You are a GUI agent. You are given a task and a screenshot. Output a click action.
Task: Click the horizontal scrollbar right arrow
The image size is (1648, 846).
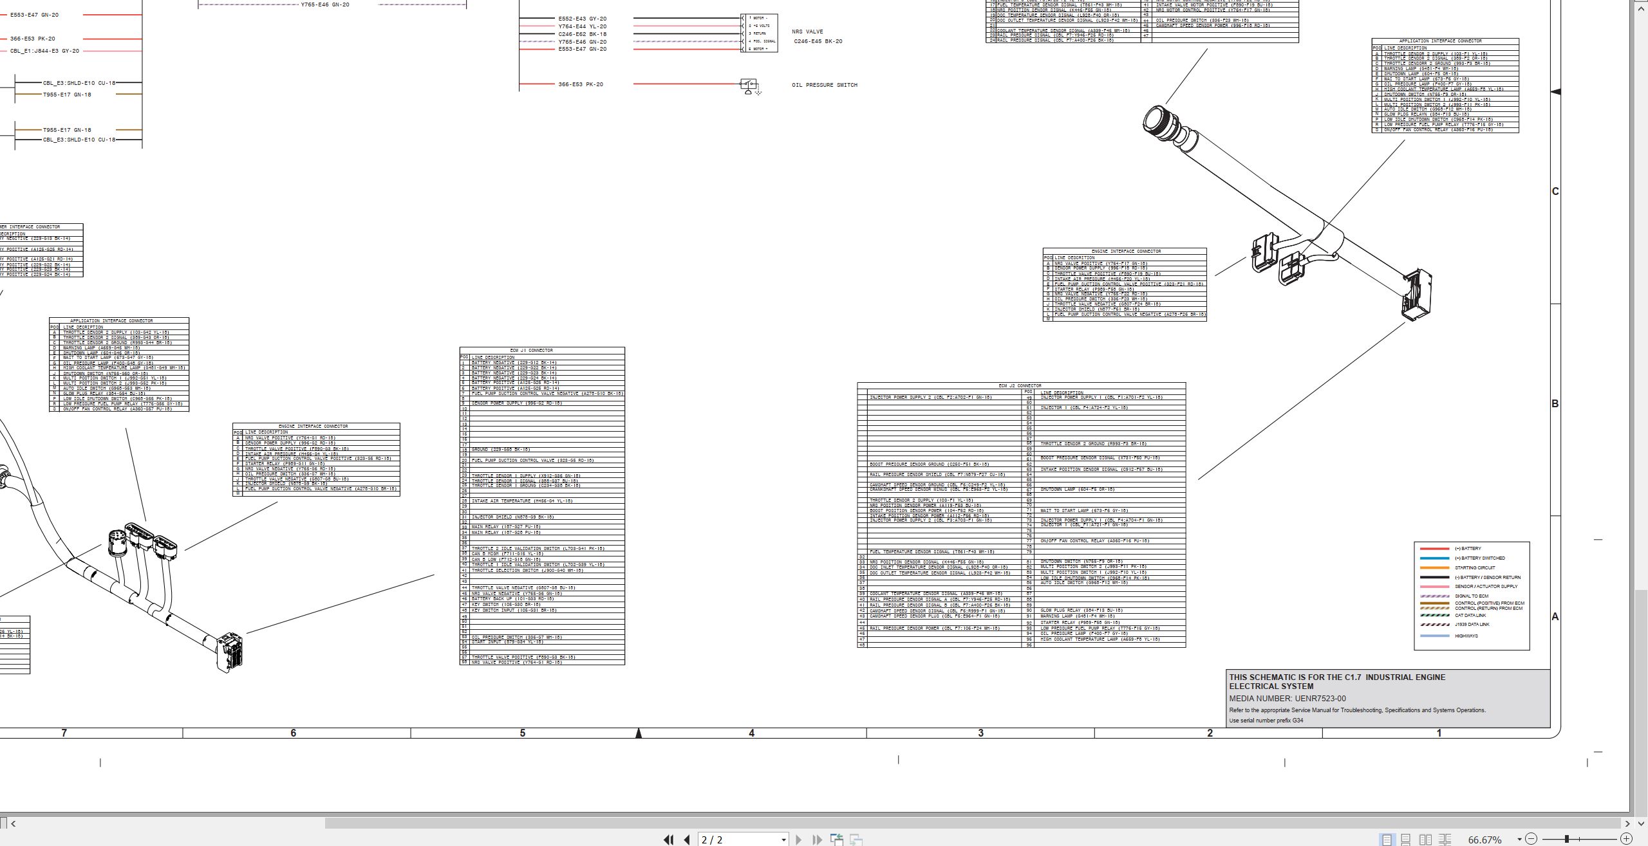click(1627, 823)
